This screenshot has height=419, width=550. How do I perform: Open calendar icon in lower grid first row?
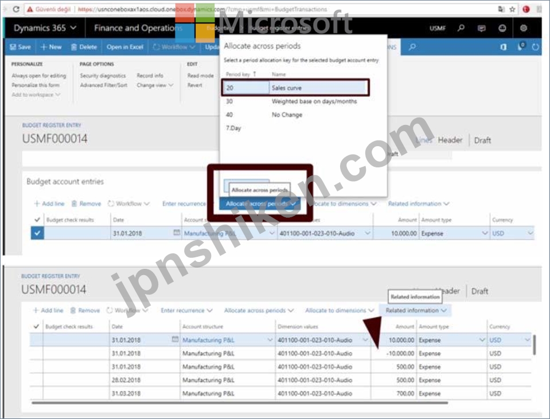pyautogui.click(x=175, y=339)
